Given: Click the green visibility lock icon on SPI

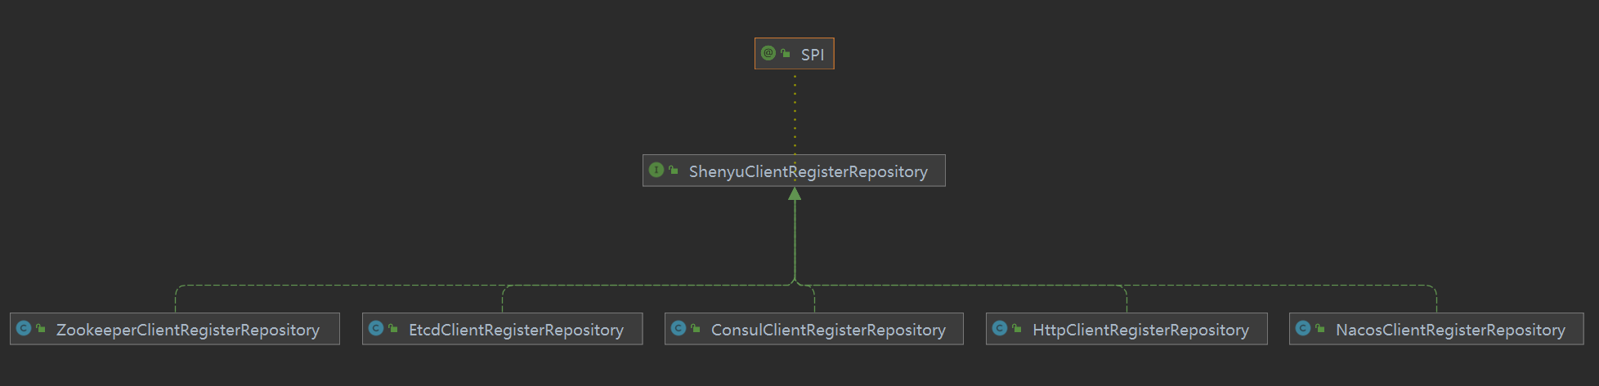Looking at the screenshot, I should [x=786, y=53].
